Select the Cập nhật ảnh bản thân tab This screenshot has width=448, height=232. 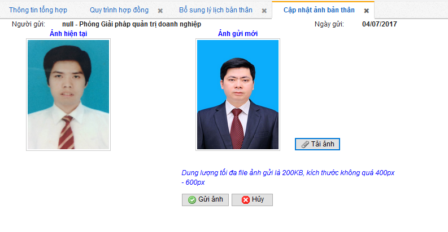pos(319,10)
